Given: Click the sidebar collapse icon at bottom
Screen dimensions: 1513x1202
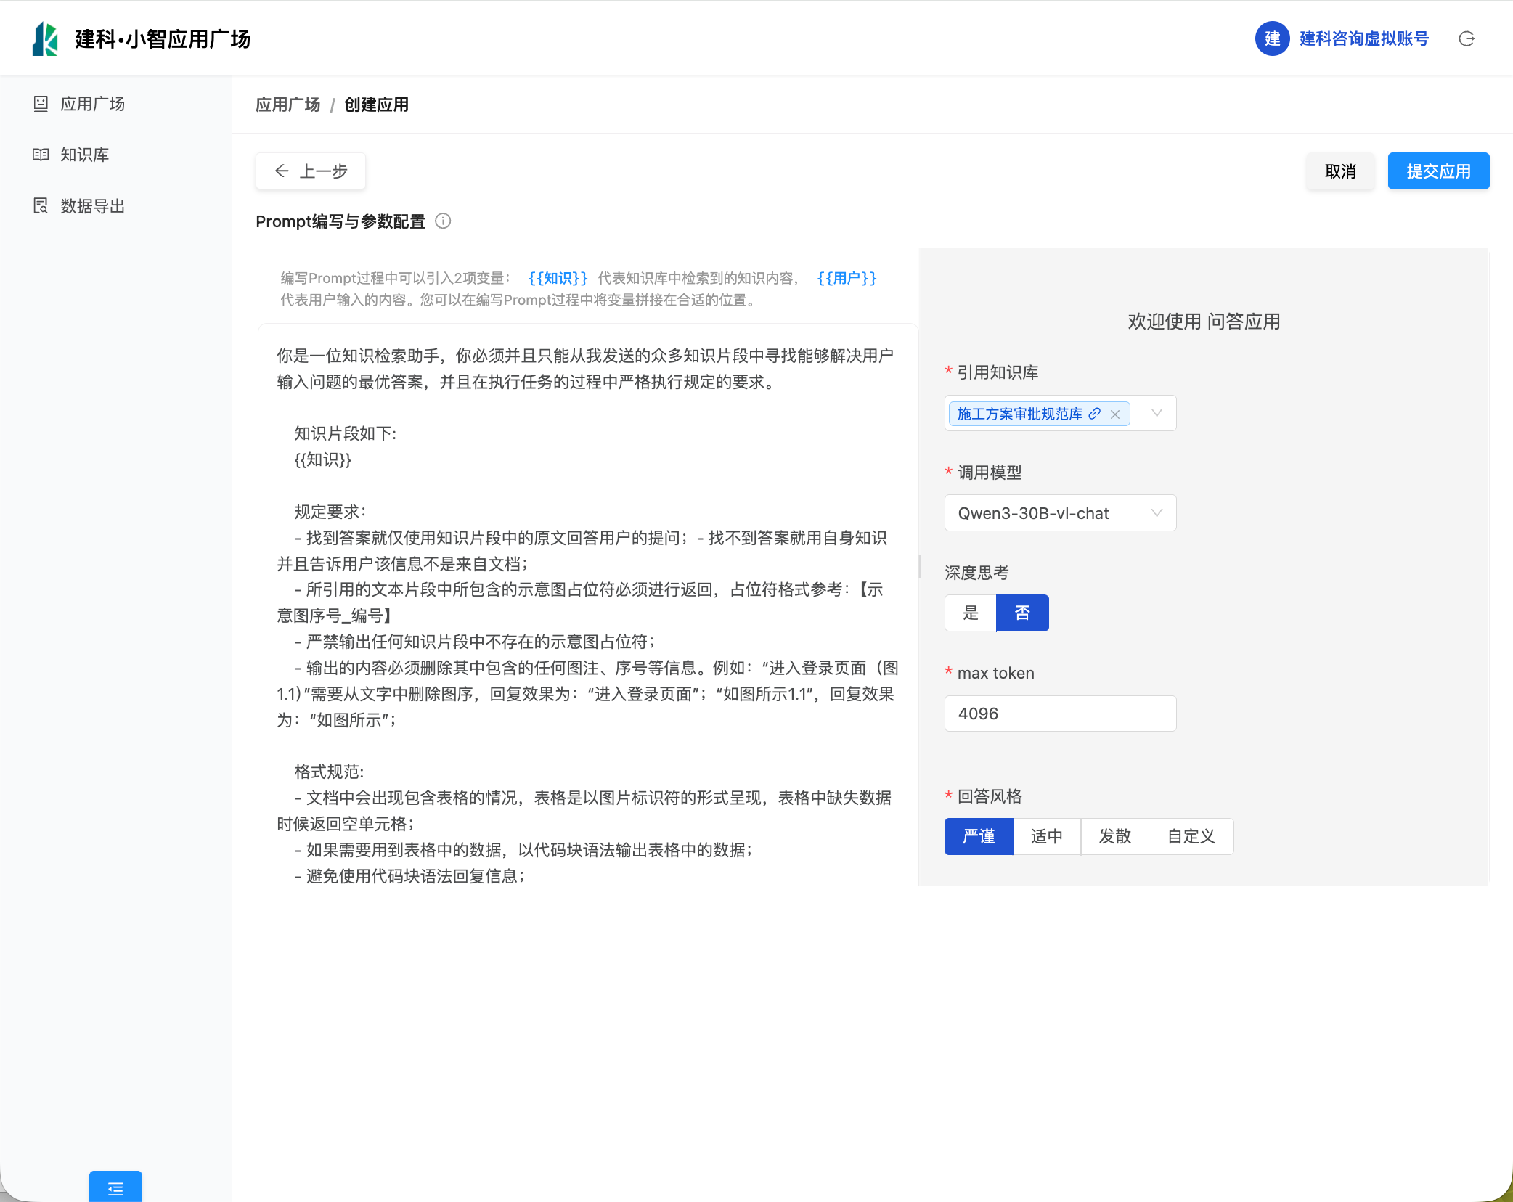Looking at the screenshot, I should [x=115, y=1188].
